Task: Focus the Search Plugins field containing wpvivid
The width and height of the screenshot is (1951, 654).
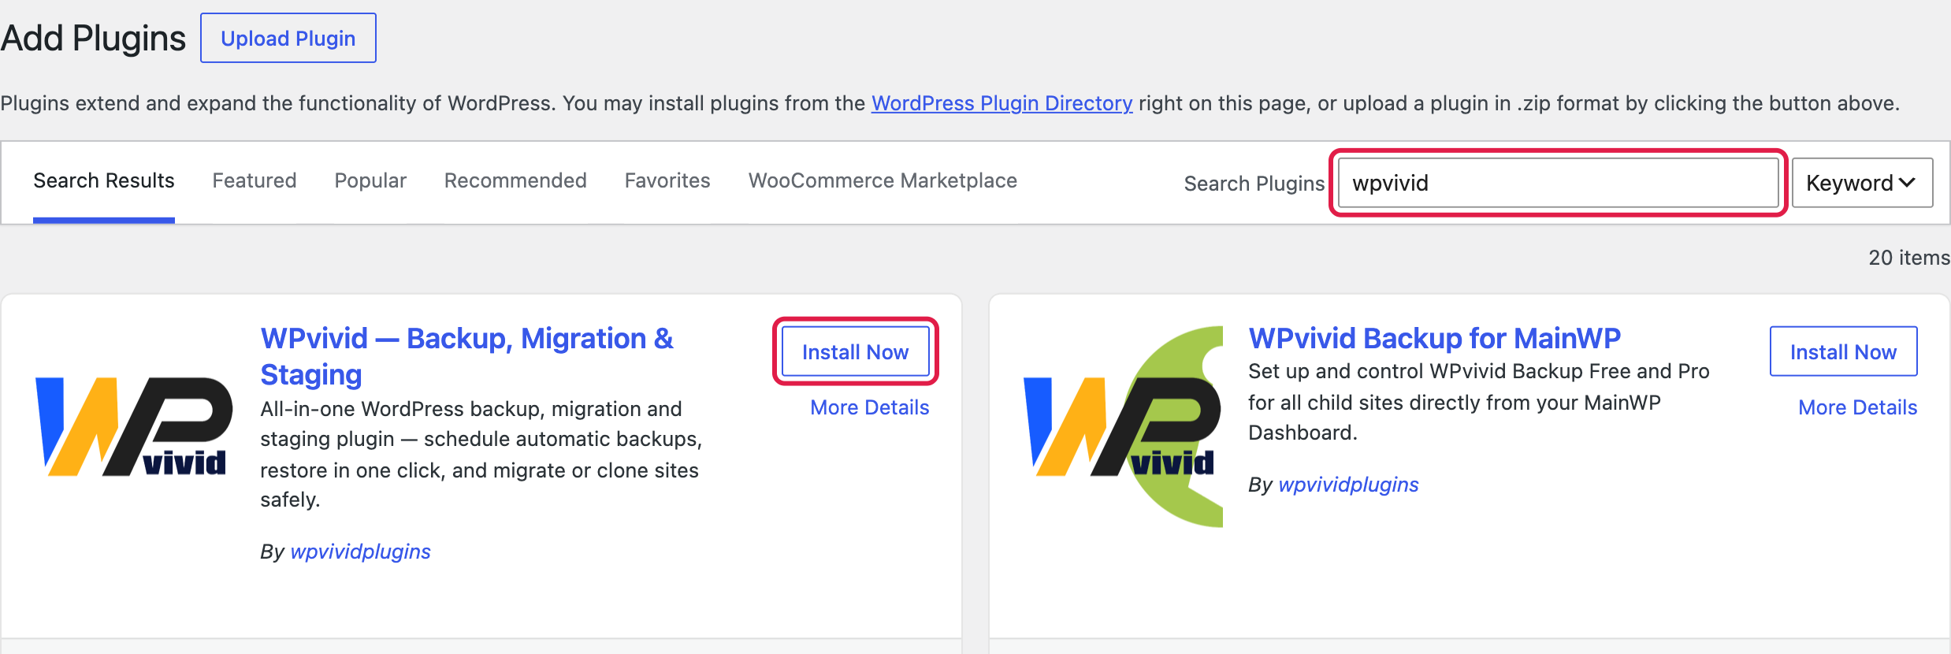Action: coord(1558,183)
